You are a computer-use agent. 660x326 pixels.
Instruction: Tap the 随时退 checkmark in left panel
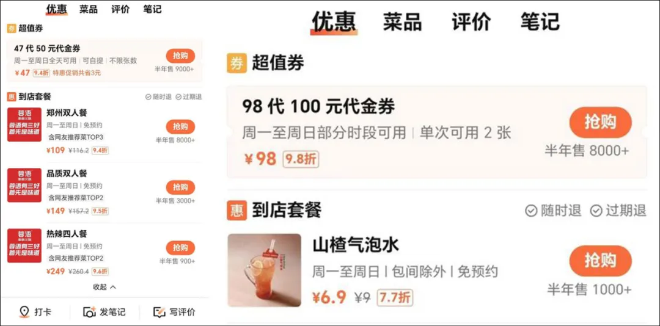(x=148, y=97)
